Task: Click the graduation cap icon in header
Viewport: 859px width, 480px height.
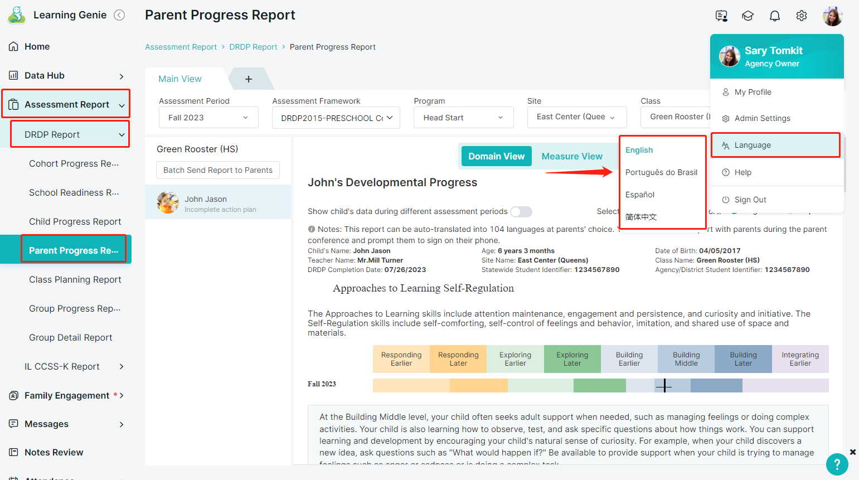Action: (x=748, y=16)
